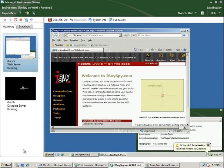The width and height of the screenshot is (224, 168).
Task: Expand the Help dropdown menu
Action: click(215, 13)
